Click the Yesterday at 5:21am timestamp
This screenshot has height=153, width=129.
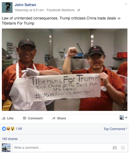point(29,10)
